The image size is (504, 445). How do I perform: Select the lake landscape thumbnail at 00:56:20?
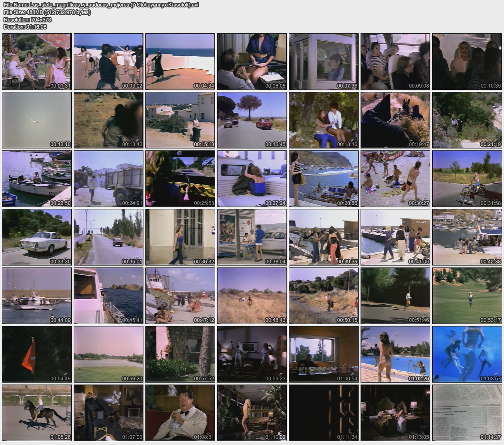(109, 354)
